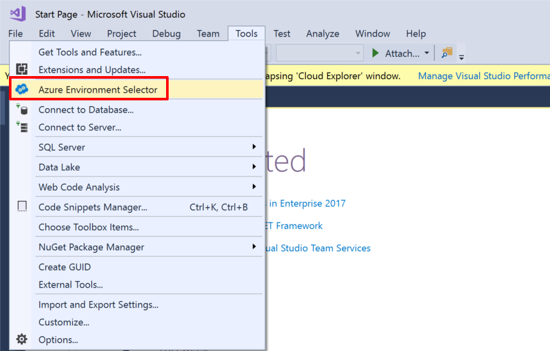Click the toolbar overflow options arrow
The image size is (550, 351).
click(461, 56)
